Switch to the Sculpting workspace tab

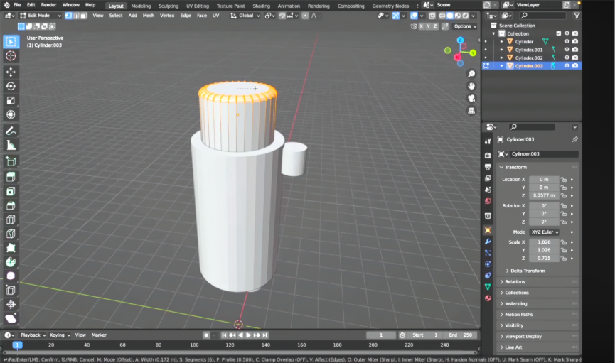click(169, 6)
